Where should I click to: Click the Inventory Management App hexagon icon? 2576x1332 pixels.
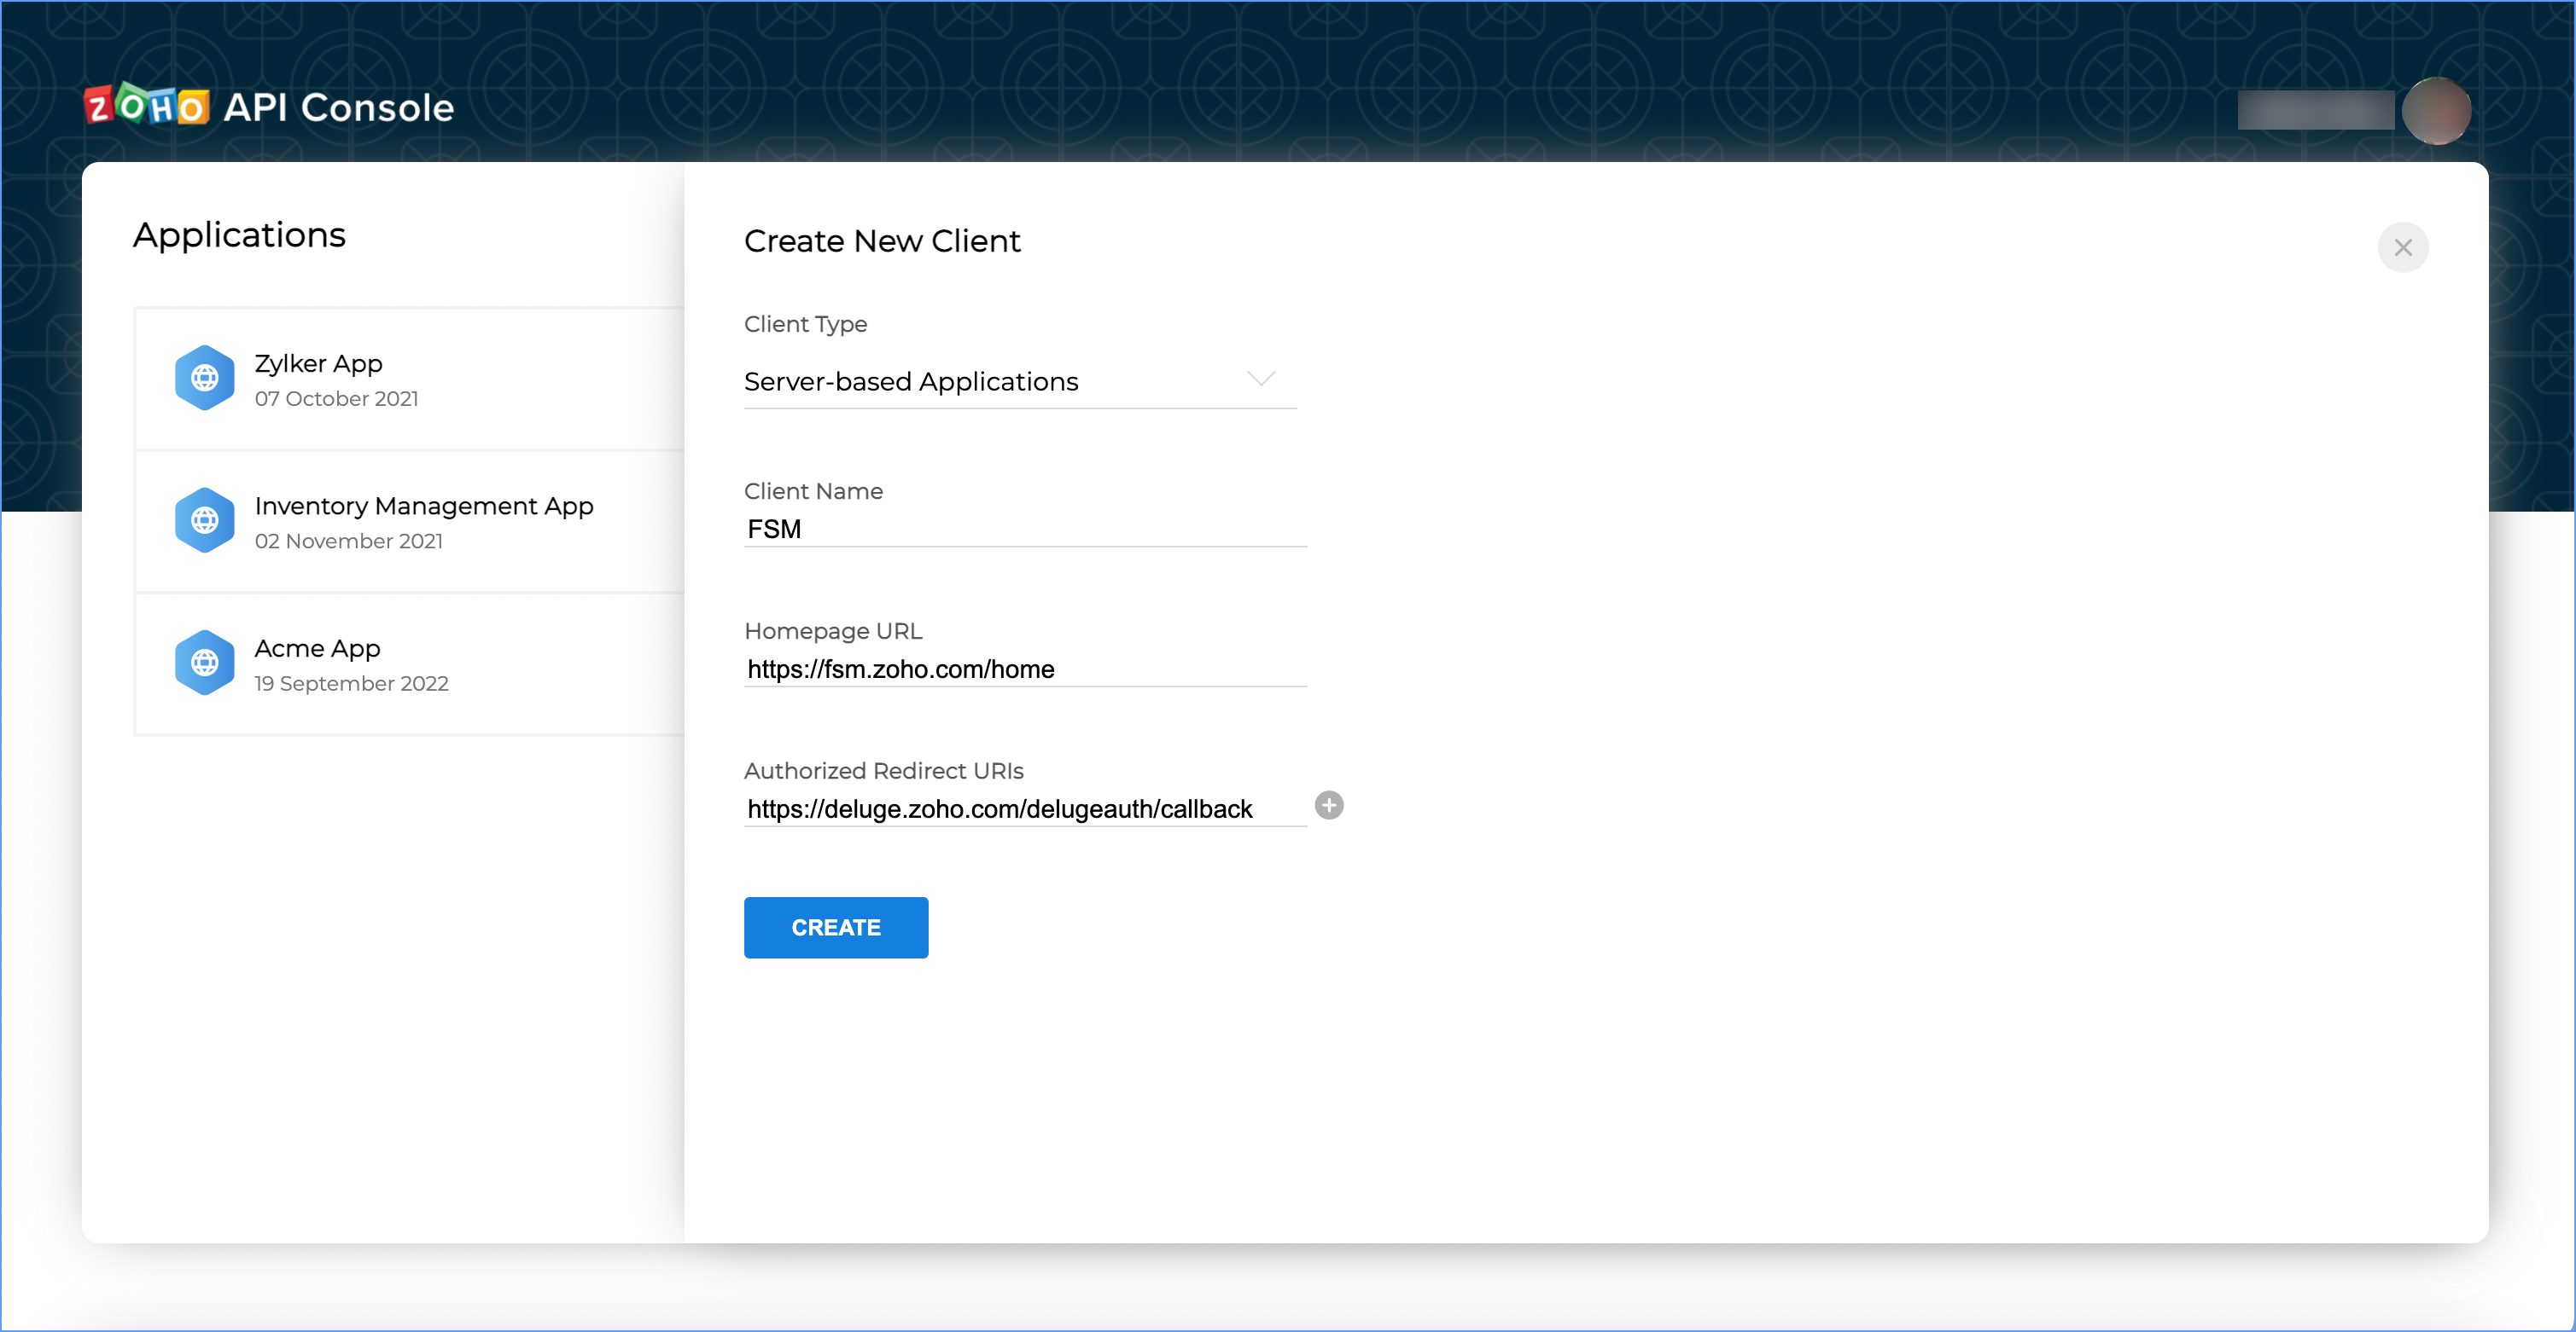pyautogui.click(x=205, y=519)
